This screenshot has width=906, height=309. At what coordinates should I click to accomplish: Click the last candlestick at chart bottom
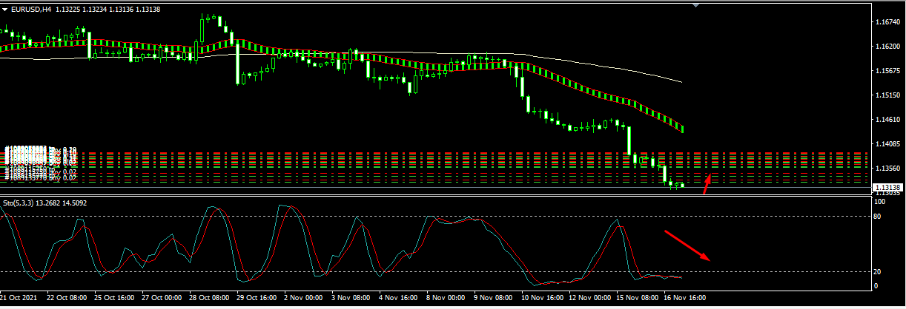681,184
